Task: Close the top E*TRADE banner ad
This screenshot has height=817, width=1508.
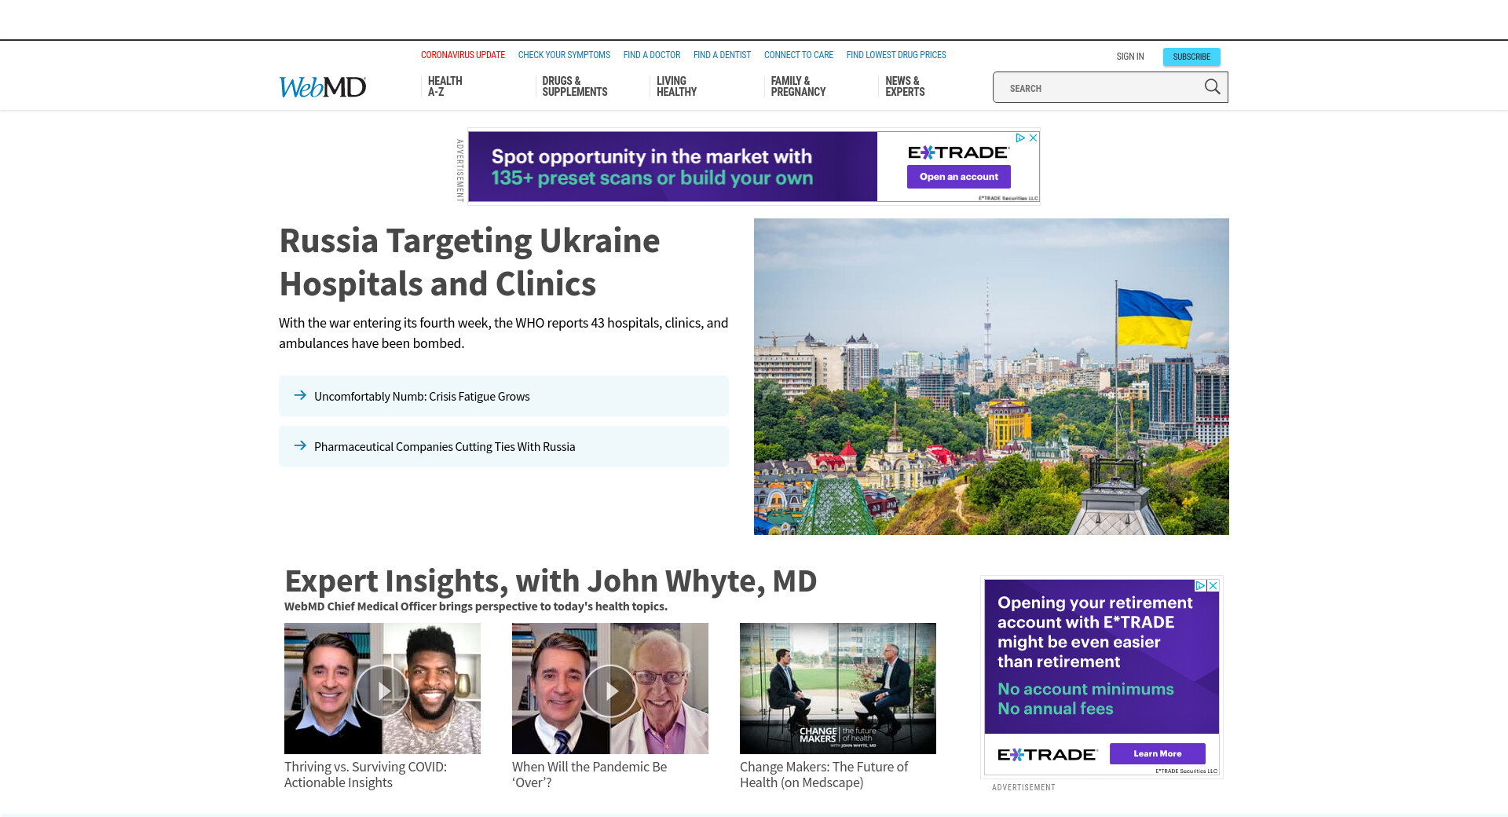Action: point(1034,137)
